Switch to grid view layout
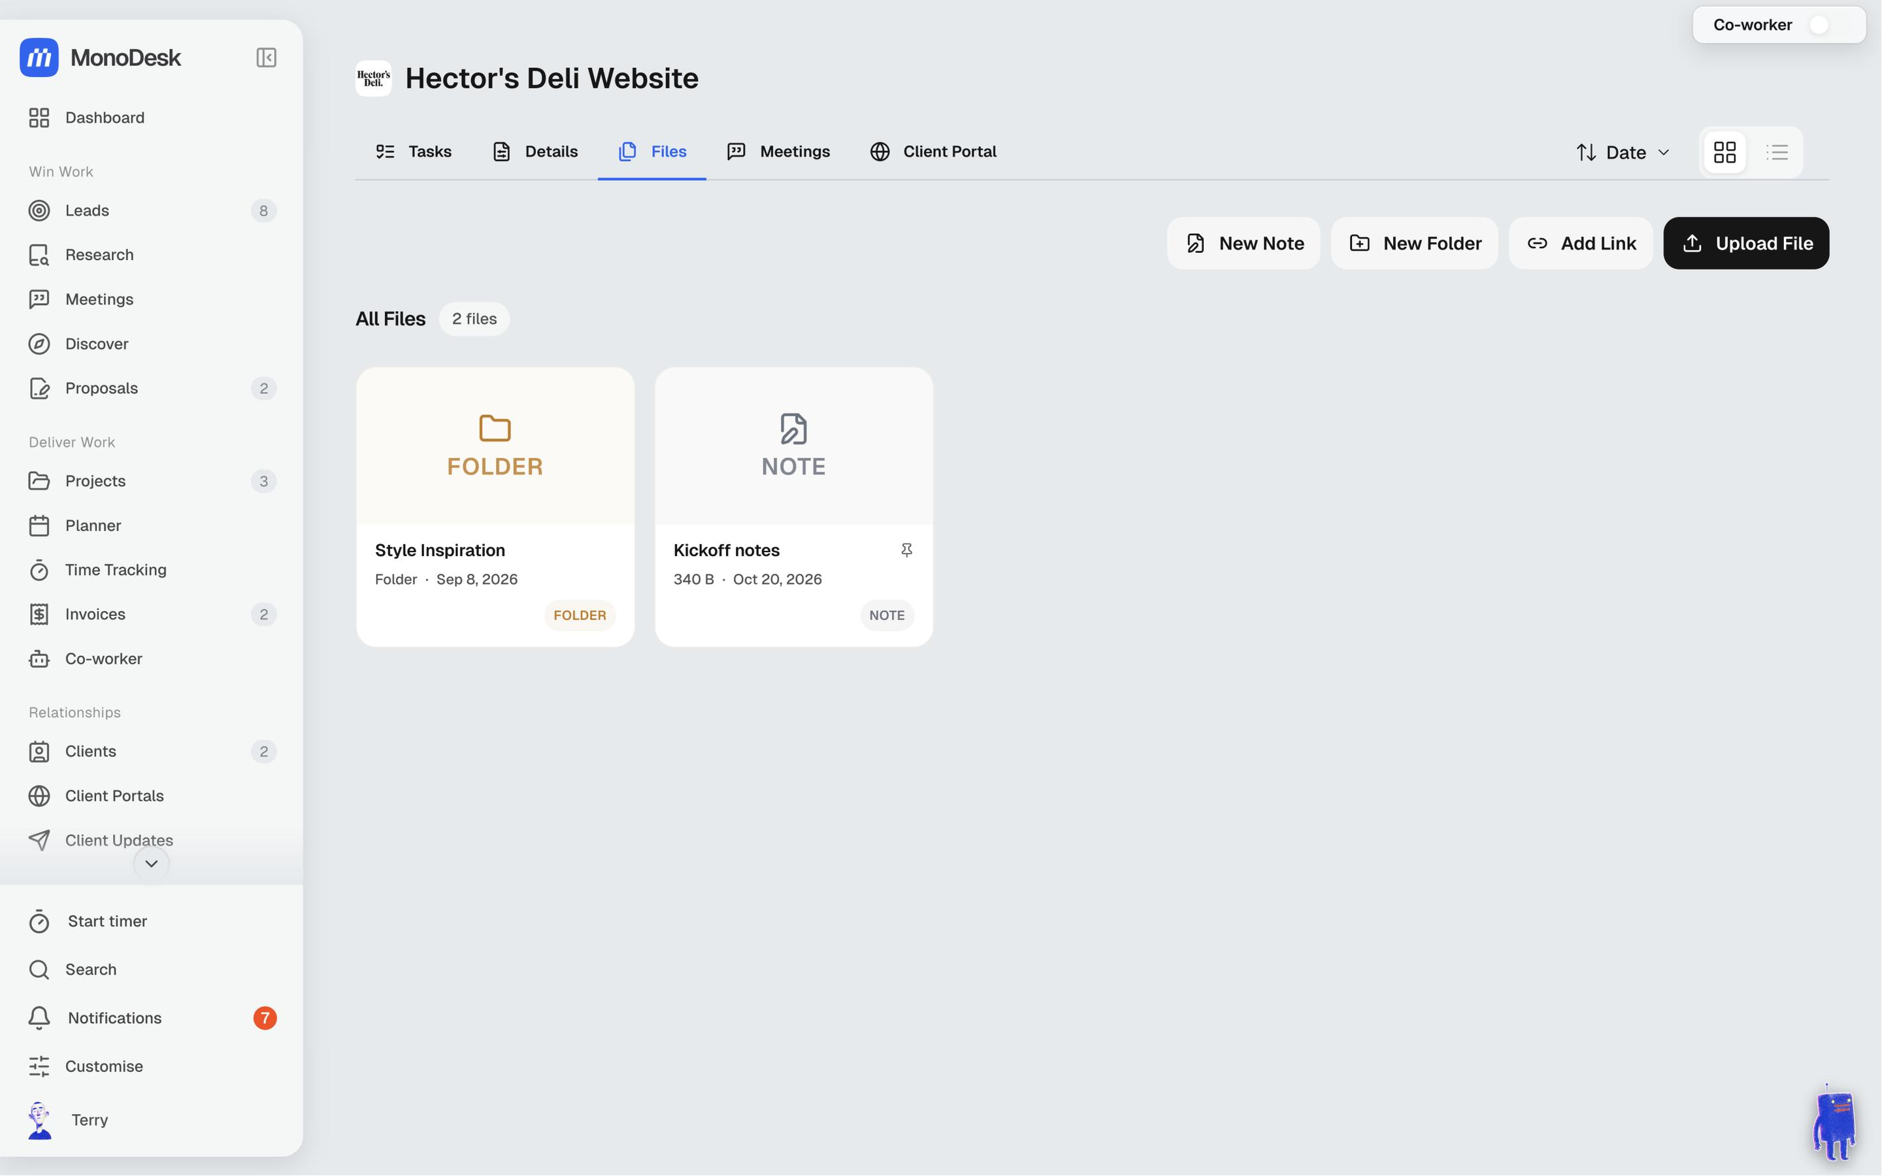 click(1724, 152)
